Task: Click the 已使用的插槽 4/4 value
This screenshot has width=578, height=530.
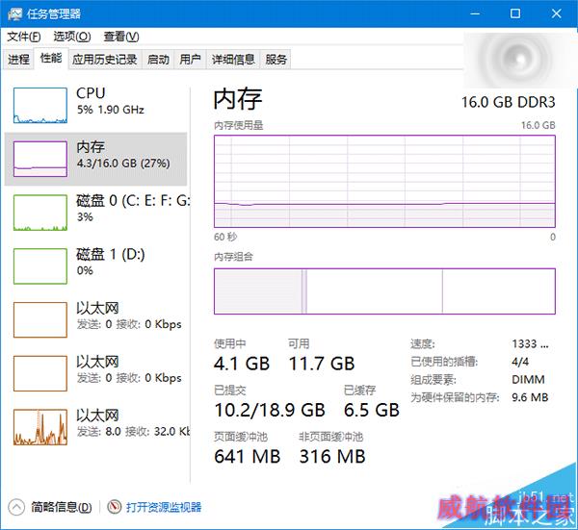Action: pyautogui.click(x=520, y=362)
